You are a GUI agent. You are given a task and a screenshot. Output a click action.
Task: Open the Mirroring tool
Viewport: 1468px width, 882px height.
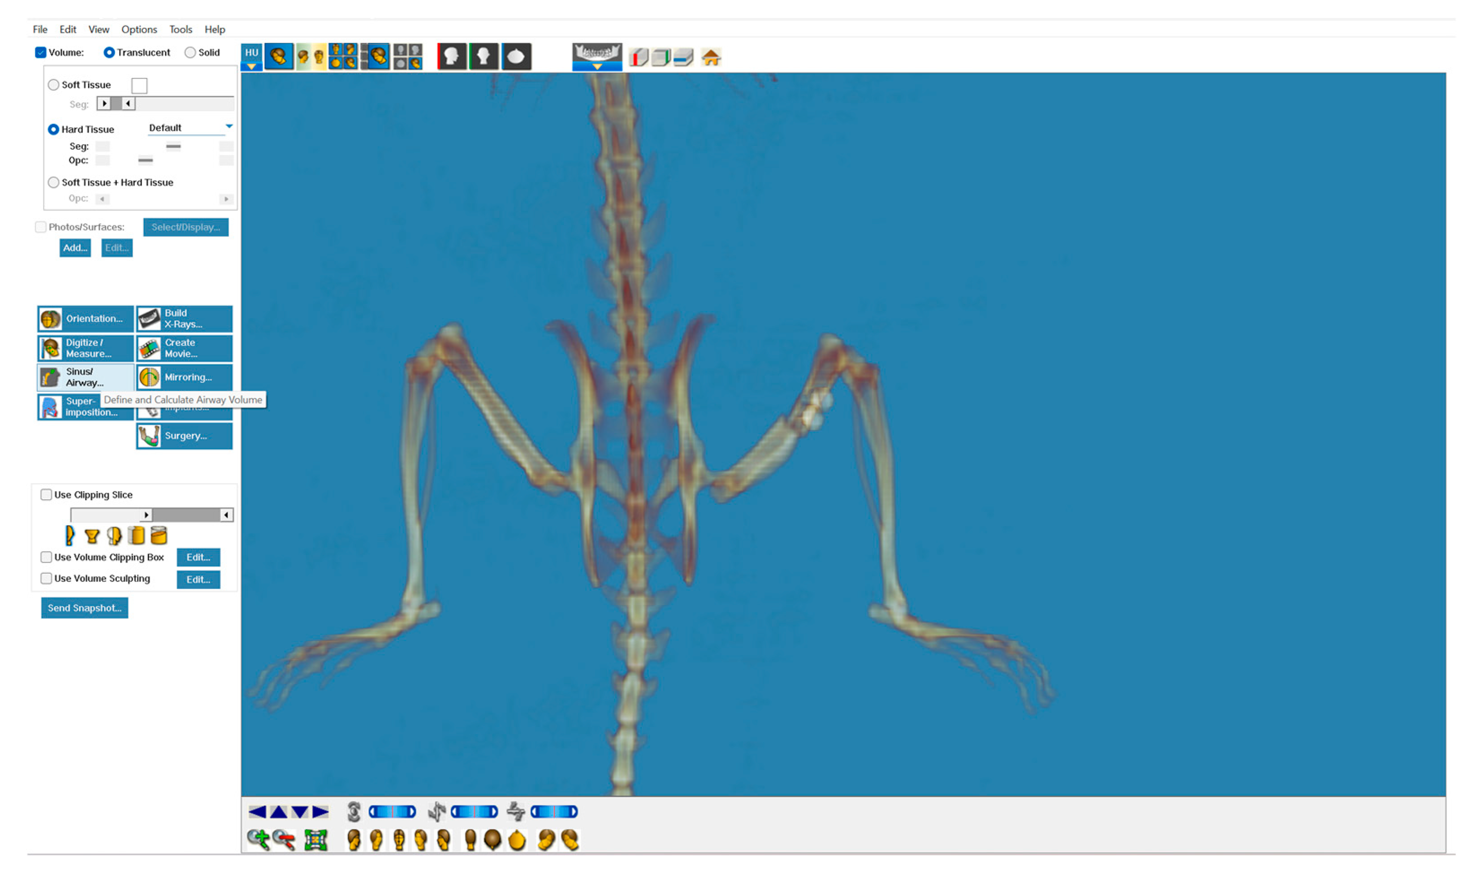pos(184,377)
